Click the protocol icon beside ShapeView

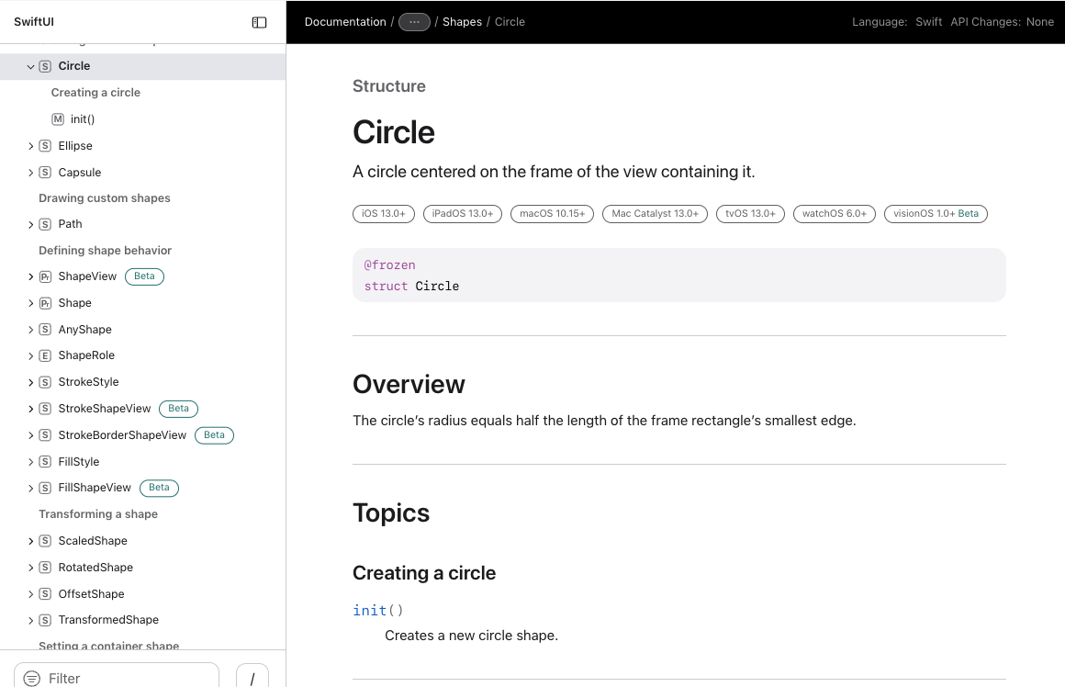pyautogui.click(x=45, y=276)
